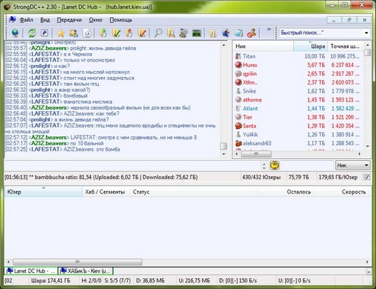
Task: Open the Ник filter dropdown
Action: point(352,165)
